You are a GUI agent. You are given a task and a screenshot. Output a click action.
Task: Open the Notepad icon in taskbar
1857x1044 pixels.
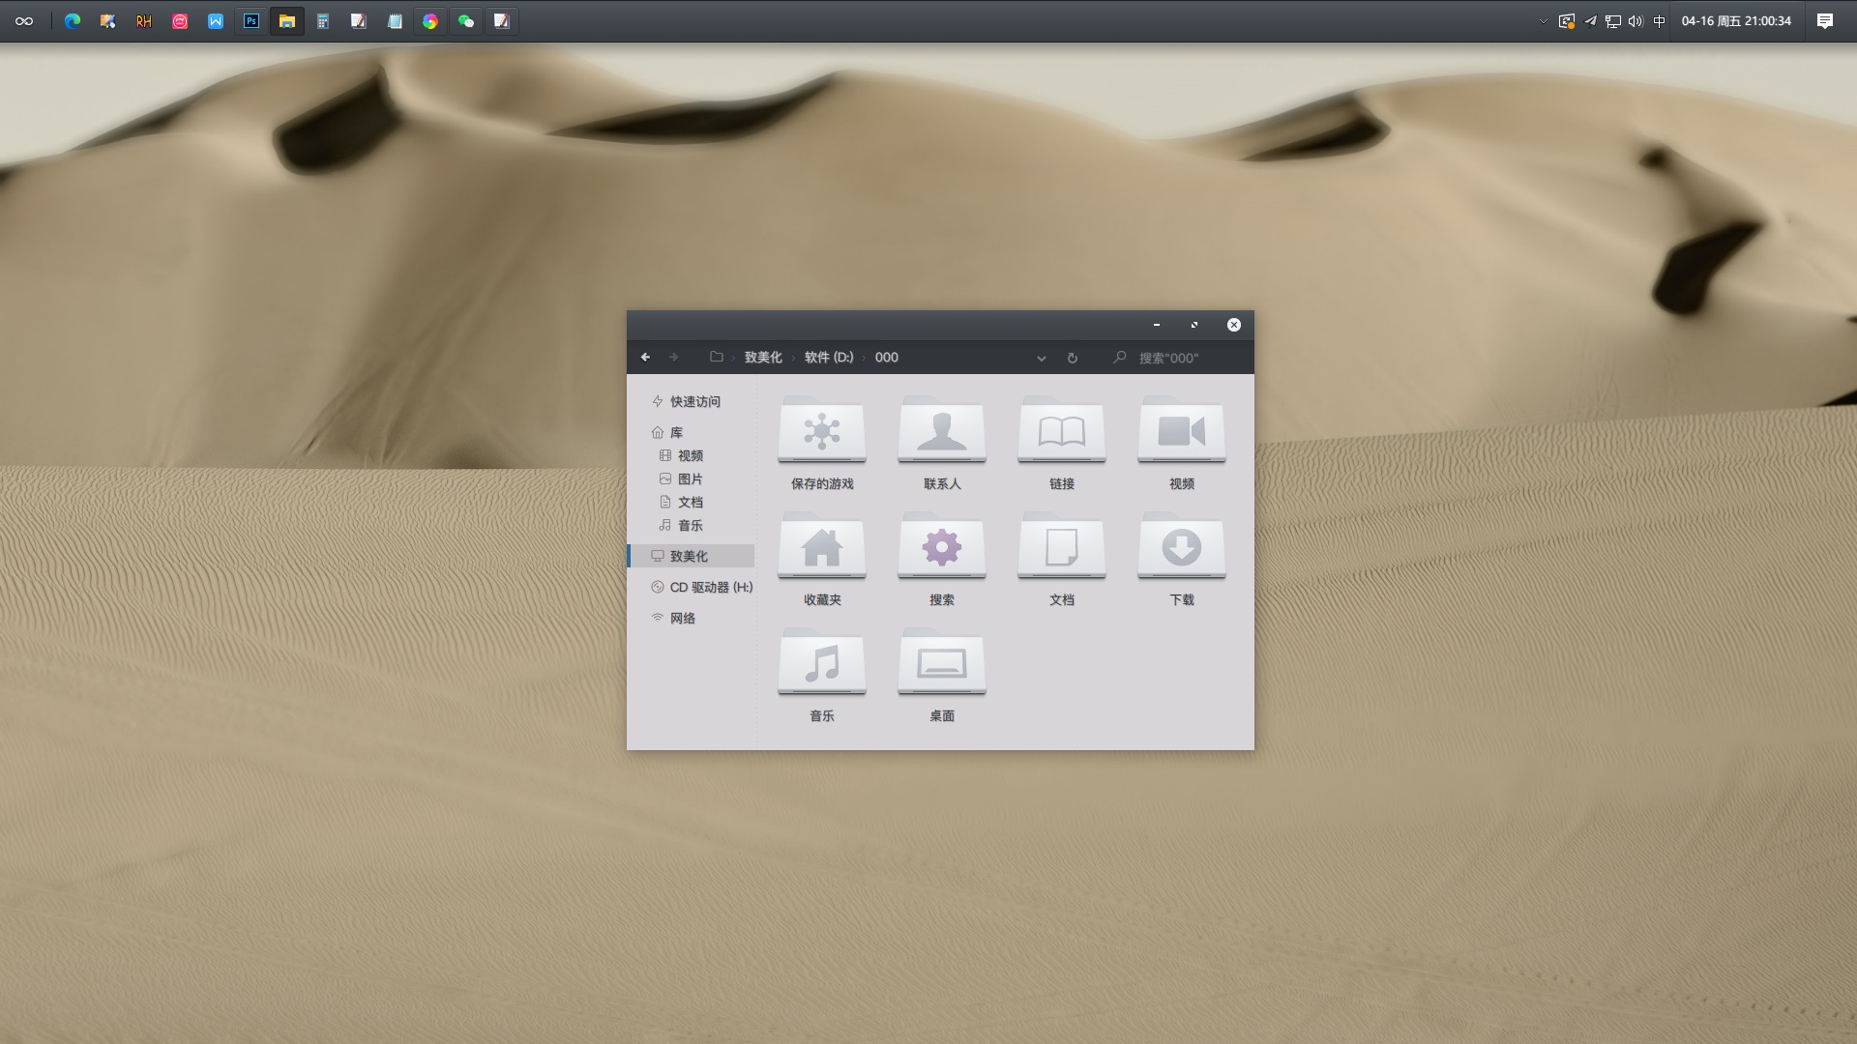click(x=395, y=21)
